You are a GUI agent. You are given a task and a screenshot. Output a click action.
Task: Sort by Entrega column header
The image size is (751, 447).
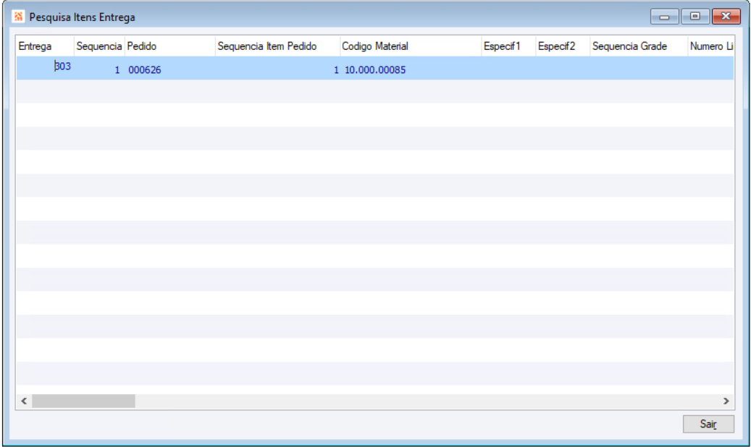pos(45,46)
